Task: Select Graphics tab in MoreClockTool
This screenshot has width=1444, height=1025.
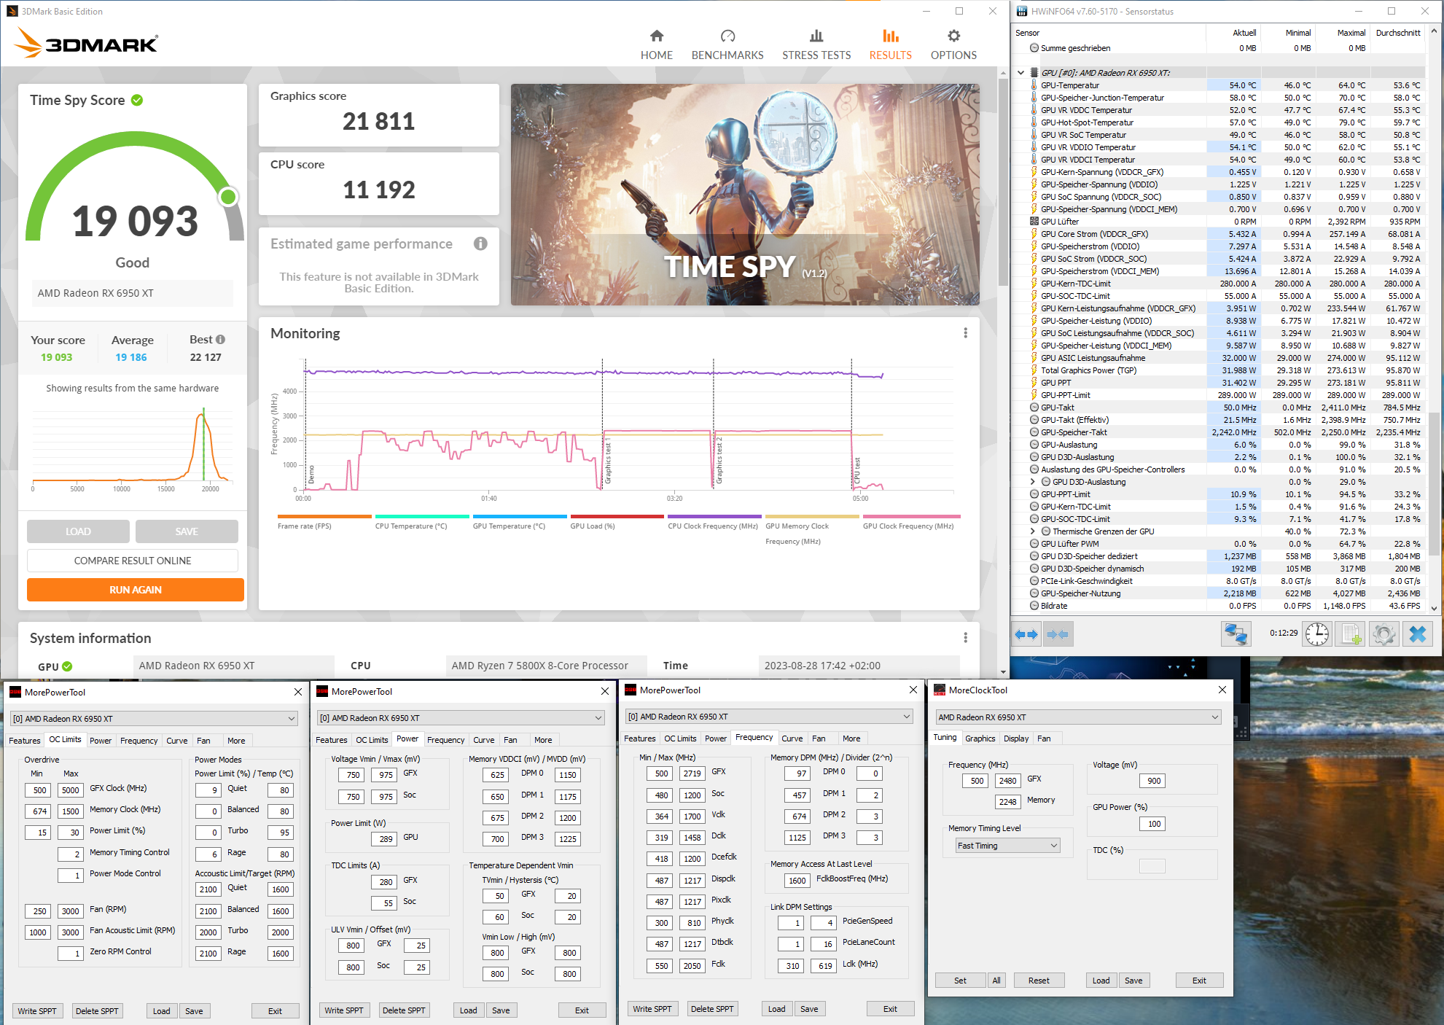Action: tap(979, 738)
